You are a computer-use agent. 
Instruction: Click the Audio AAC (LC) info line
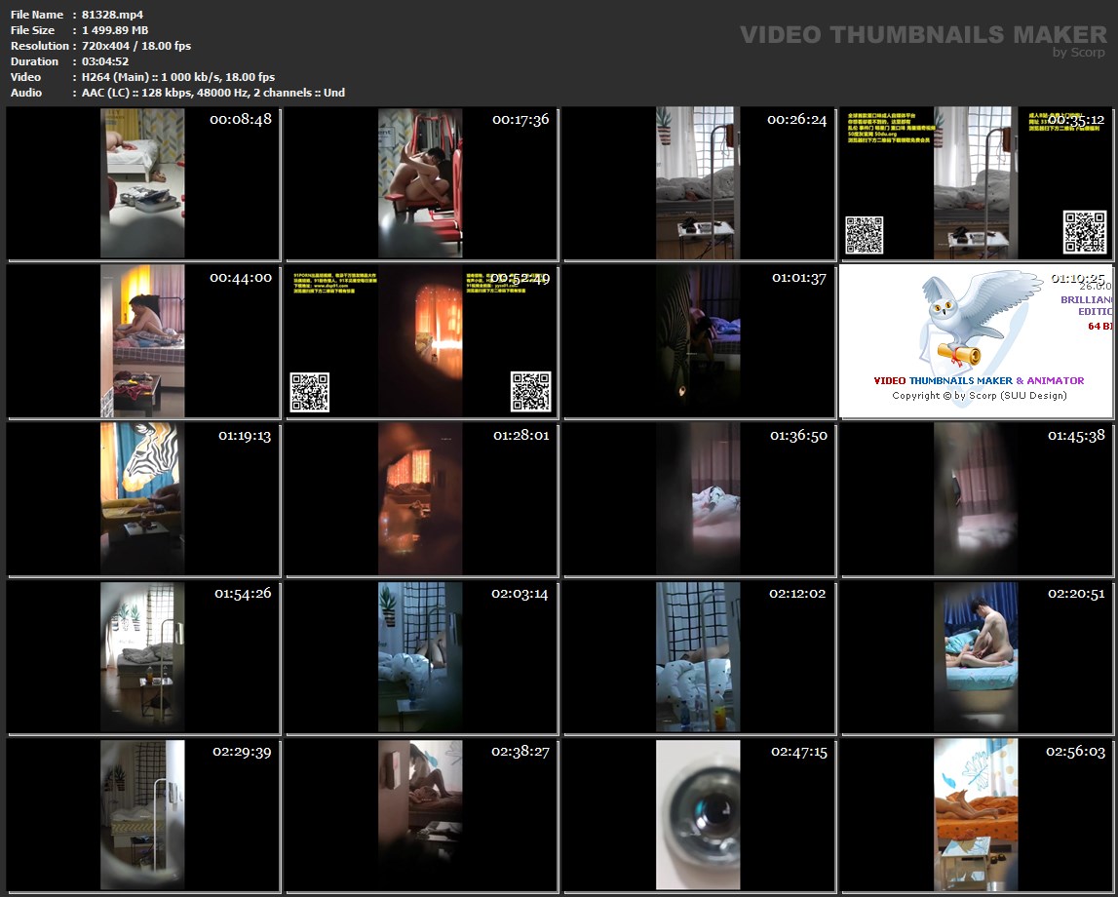pos(213,93)
